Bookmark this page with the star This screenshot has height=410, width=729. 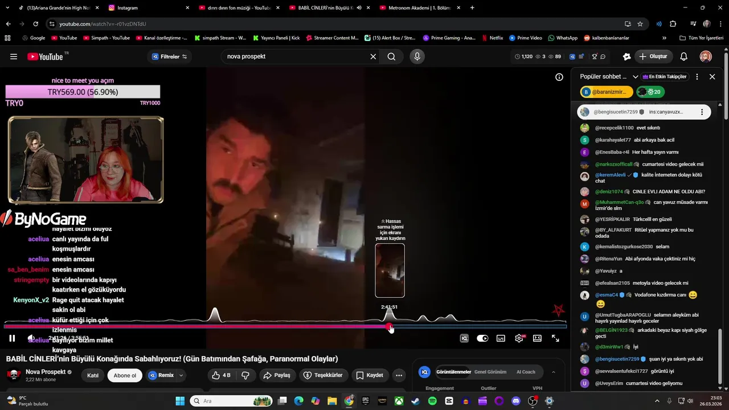point(640,24)
